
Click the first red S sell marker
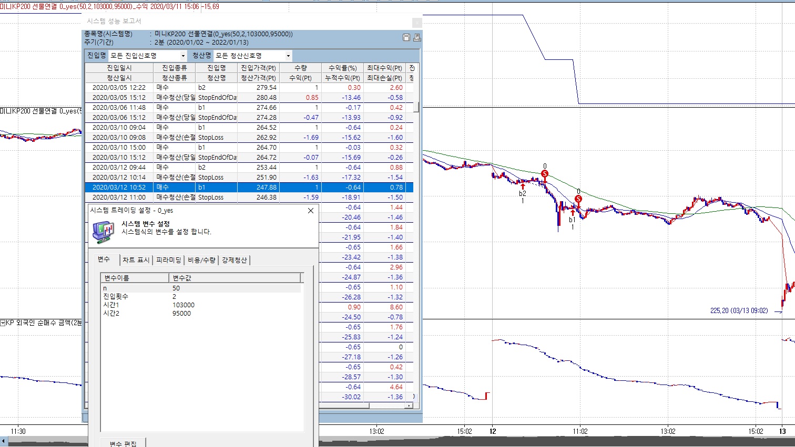coord(545,174)
